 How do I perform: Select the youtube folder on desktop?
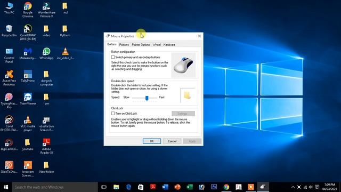tap(28, 145)
